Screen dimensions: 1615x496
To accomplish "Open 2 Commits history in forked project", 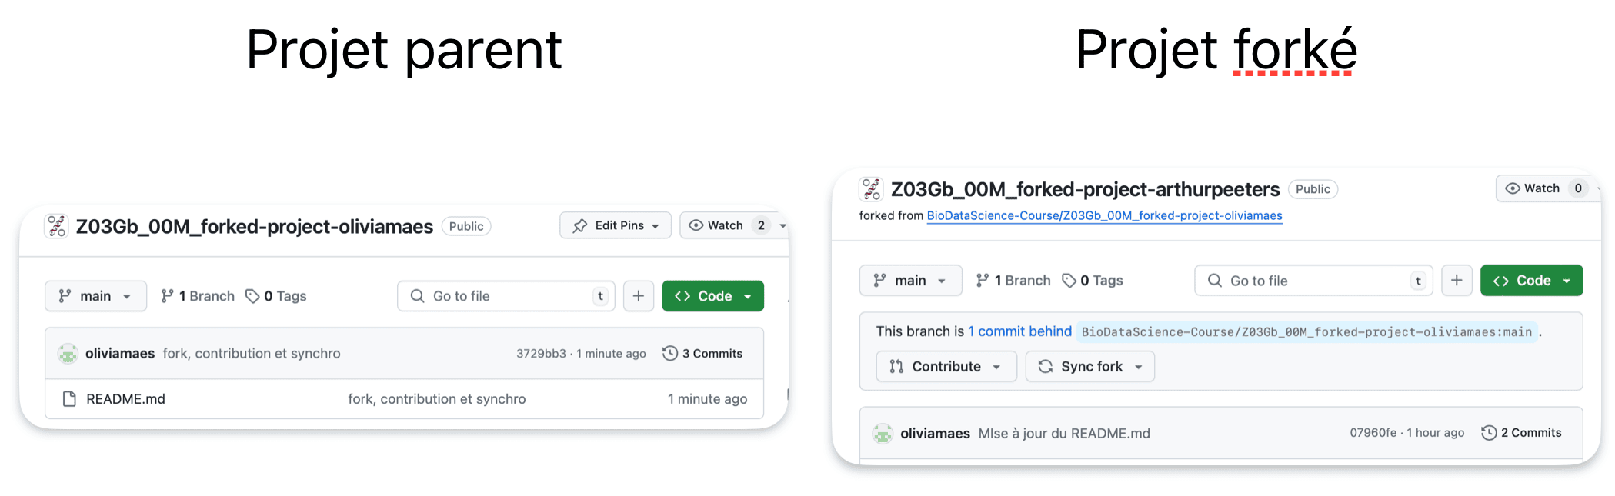I will pyautogui.click(x=1521, y=433).
